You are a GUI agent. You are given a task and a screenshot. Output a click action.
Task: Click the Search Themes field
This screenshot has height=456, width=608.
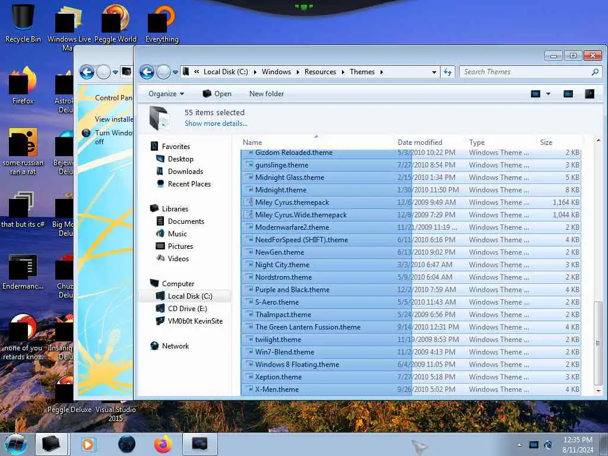click(525, 72)
